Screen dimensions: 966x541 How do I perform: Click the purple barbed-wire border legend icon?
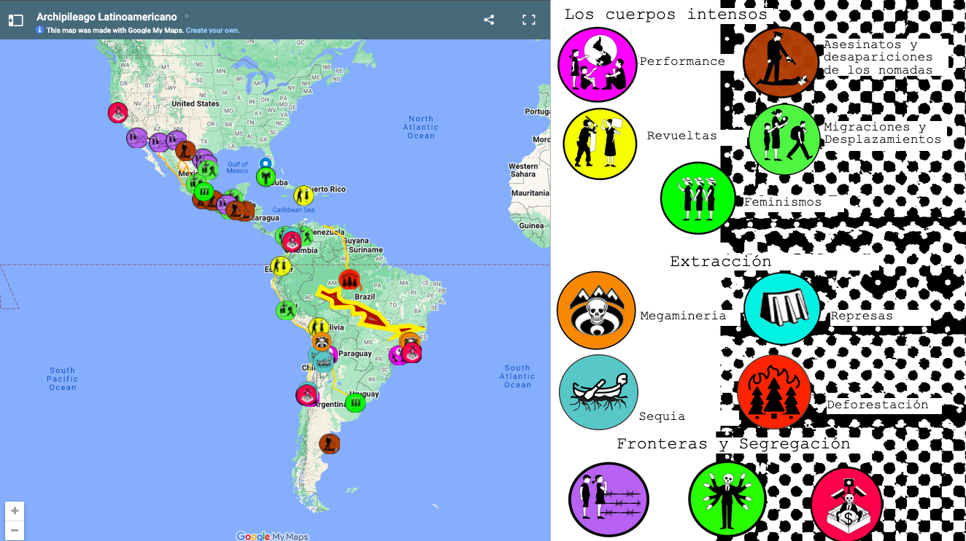[608, 500]
